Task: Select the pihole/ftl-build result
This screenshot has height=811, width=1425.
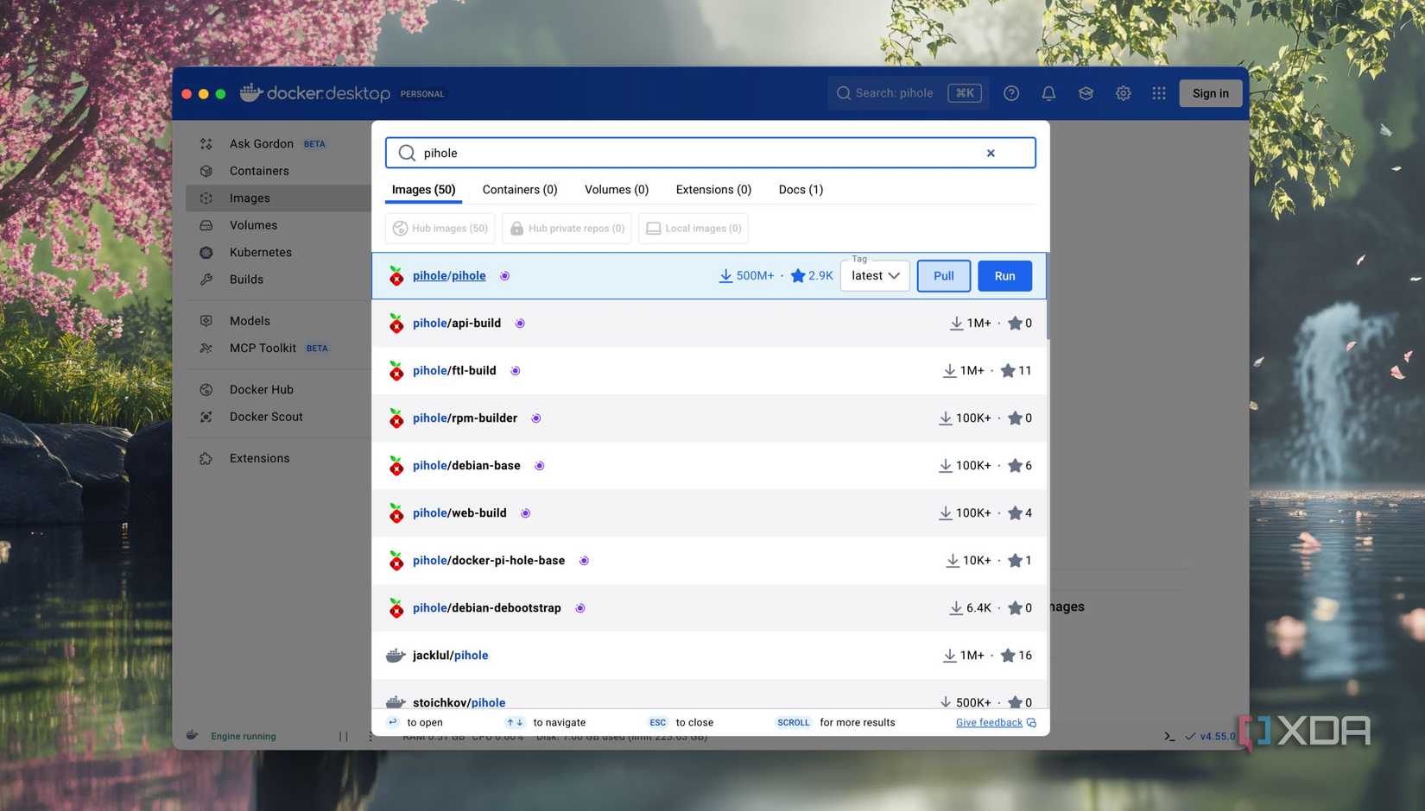Action: (x=709, y=371)
